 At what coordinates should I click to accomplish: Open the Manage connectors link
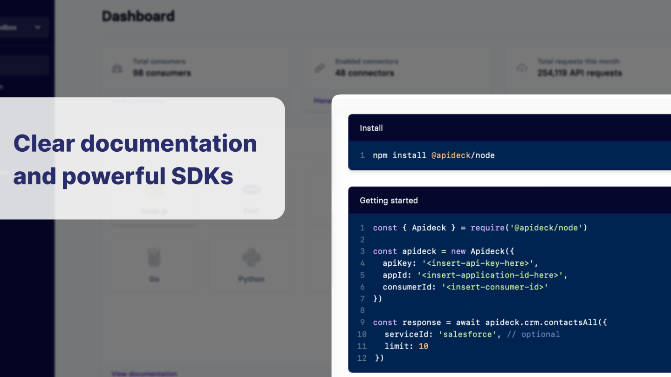pos(322,101)
